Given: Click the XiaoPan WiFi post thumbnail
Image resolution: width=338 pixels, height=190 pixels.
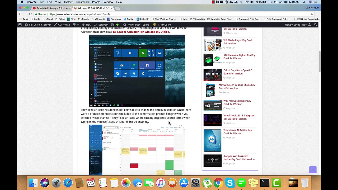Looking at the screenshot, I should pos(213,161).
